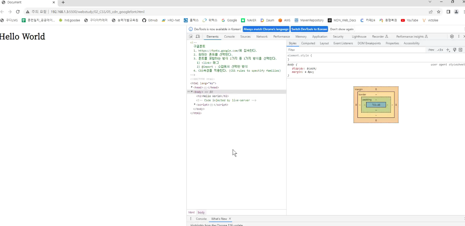The height and width of the screenshot is (226, 465).
Task: Open the tab search chevron
Action: (x=430, y=2)
